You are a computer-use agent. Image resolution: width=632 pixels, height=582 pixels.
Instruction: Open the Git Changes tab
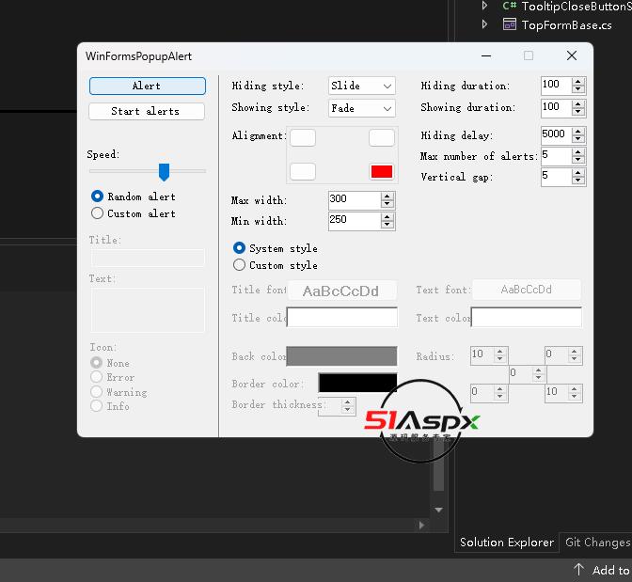click(596, 543)
